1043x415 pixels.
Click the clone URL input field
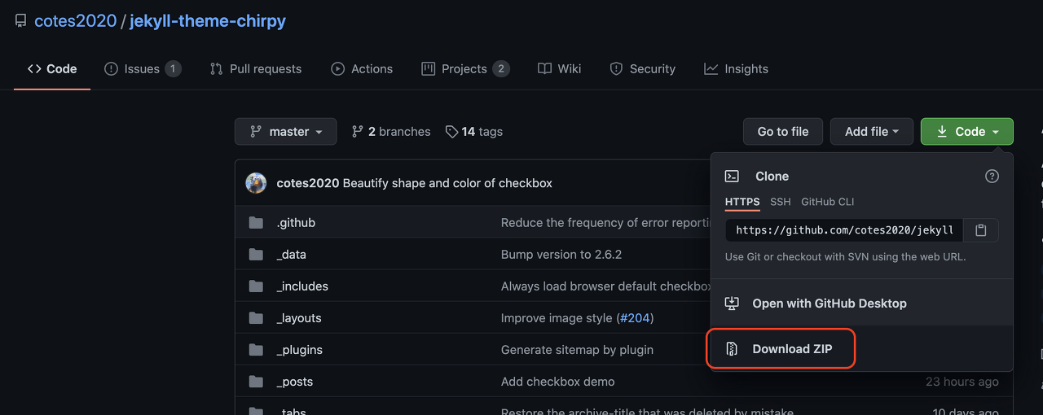tap(844, 230)
